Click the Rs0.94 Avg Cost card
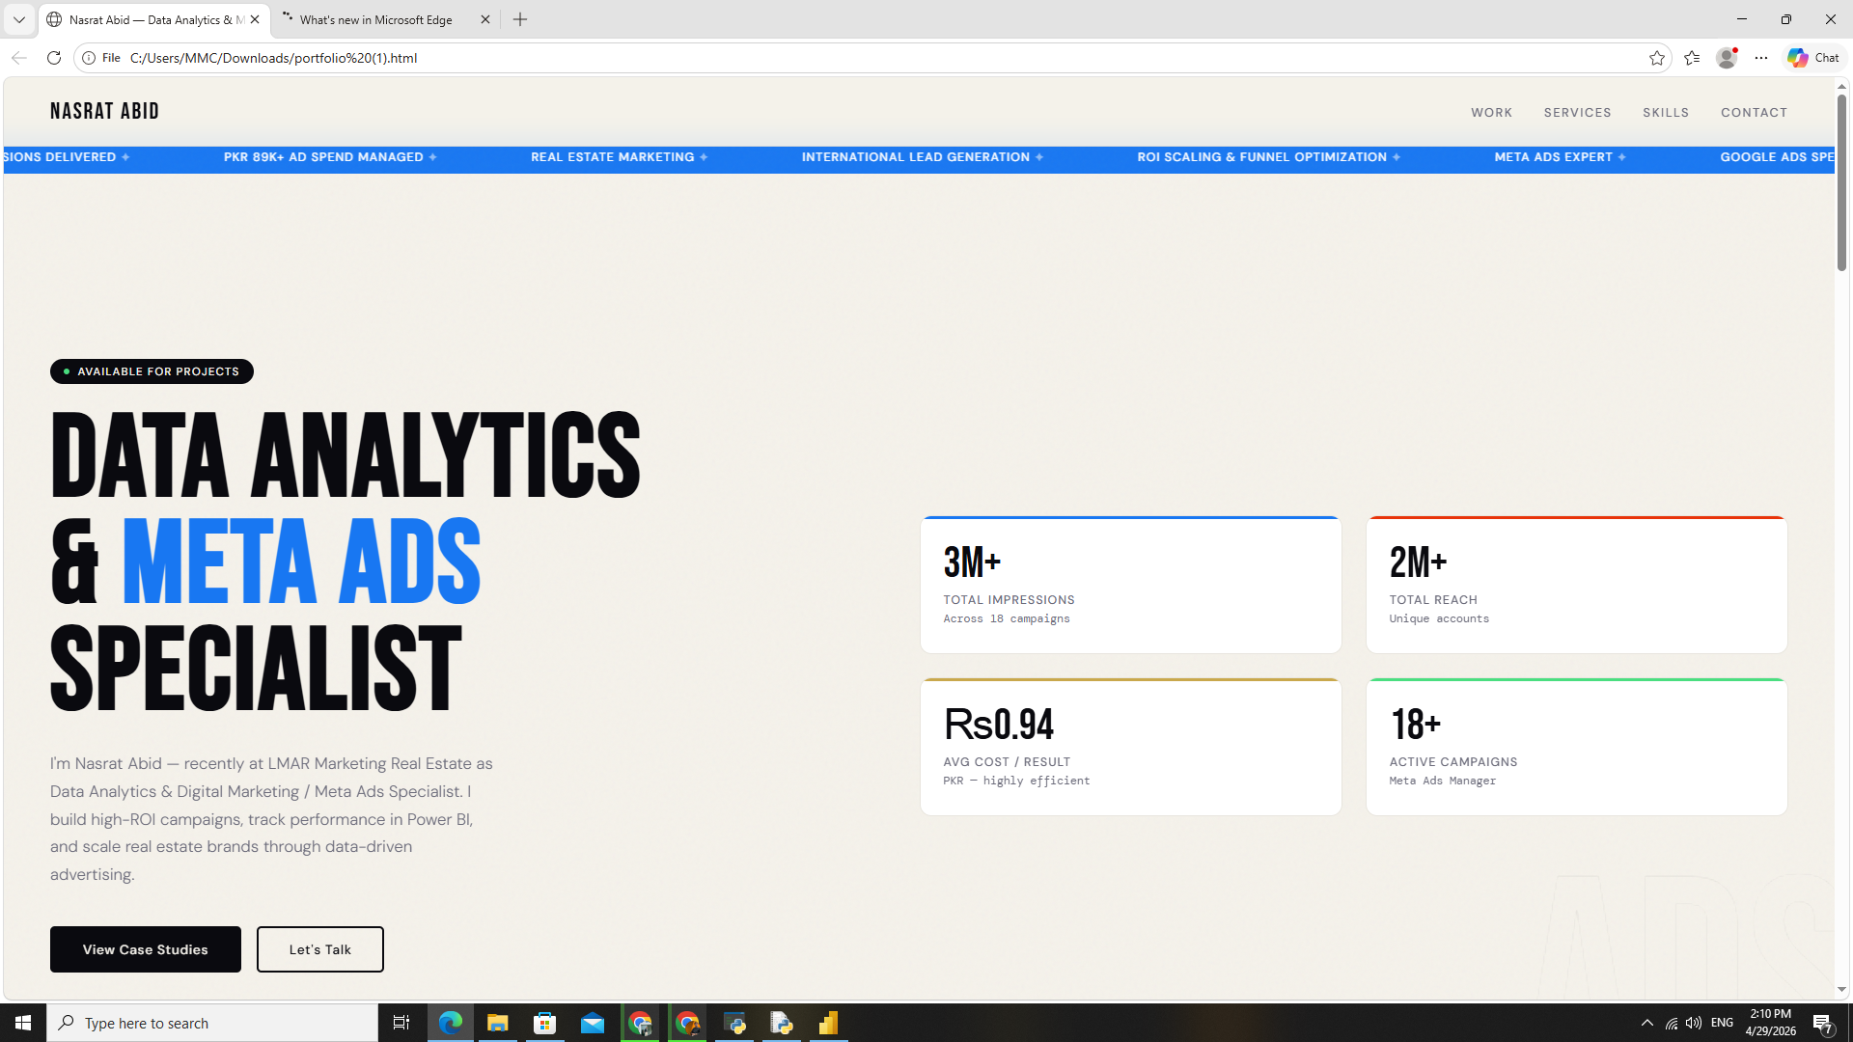The width and height of the screenshot is (1853, 1042). pyautogui.click(x=1130, y=747)
